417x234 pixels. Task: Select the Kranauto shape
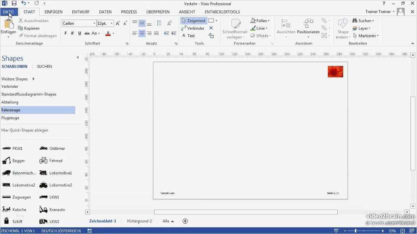pyautogui.click(x=52, y=209)
